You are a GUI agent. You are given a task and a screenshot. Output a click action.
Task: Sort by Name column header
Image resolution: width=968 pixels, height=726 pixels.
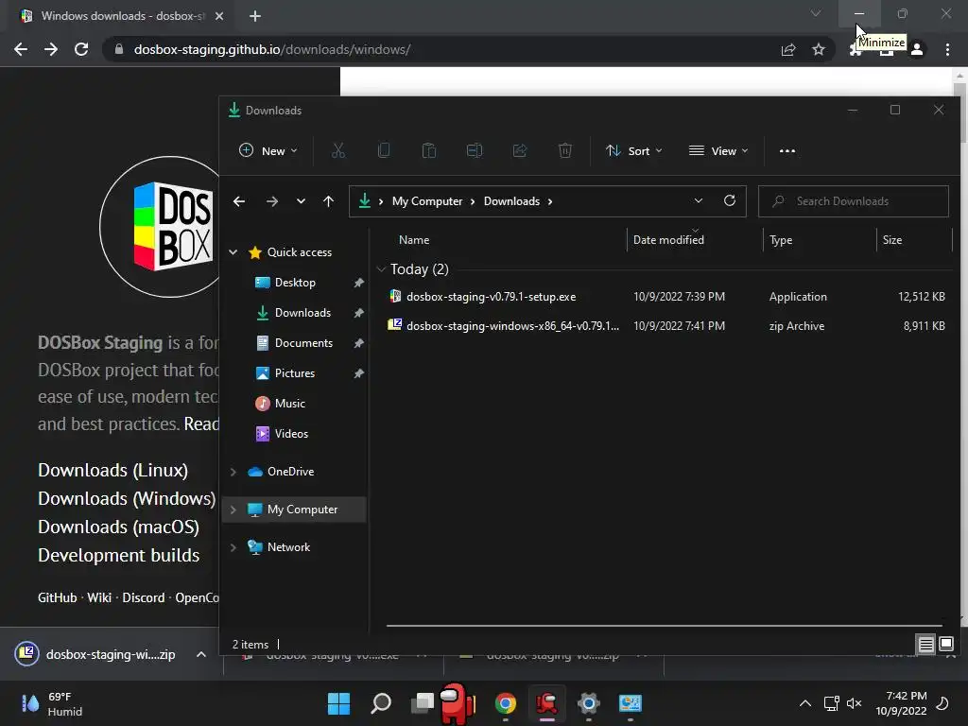pos(414,240)
